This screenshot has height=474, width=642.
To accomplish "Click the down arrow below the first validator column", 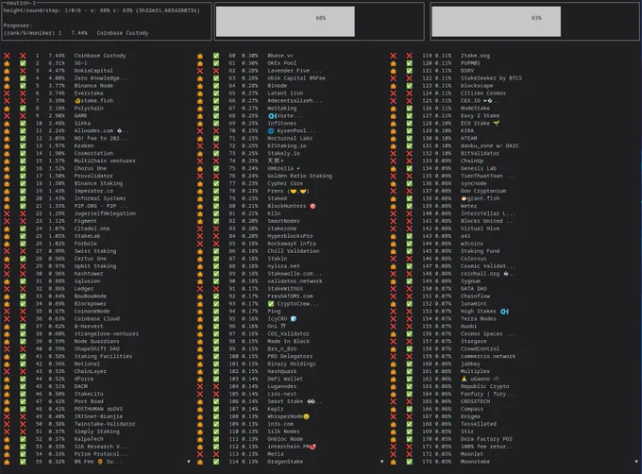I will tap(188, 462).
